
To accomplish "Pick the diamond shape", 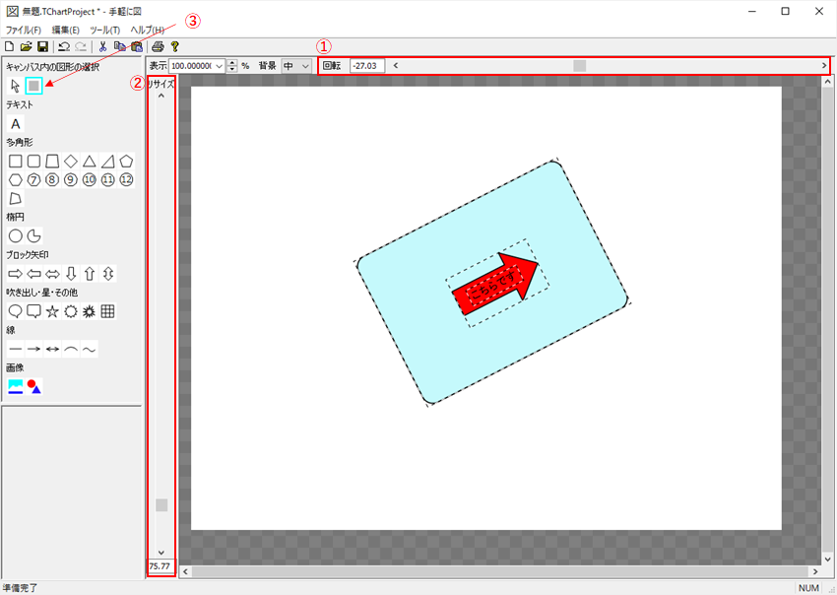I will point(71,161).
